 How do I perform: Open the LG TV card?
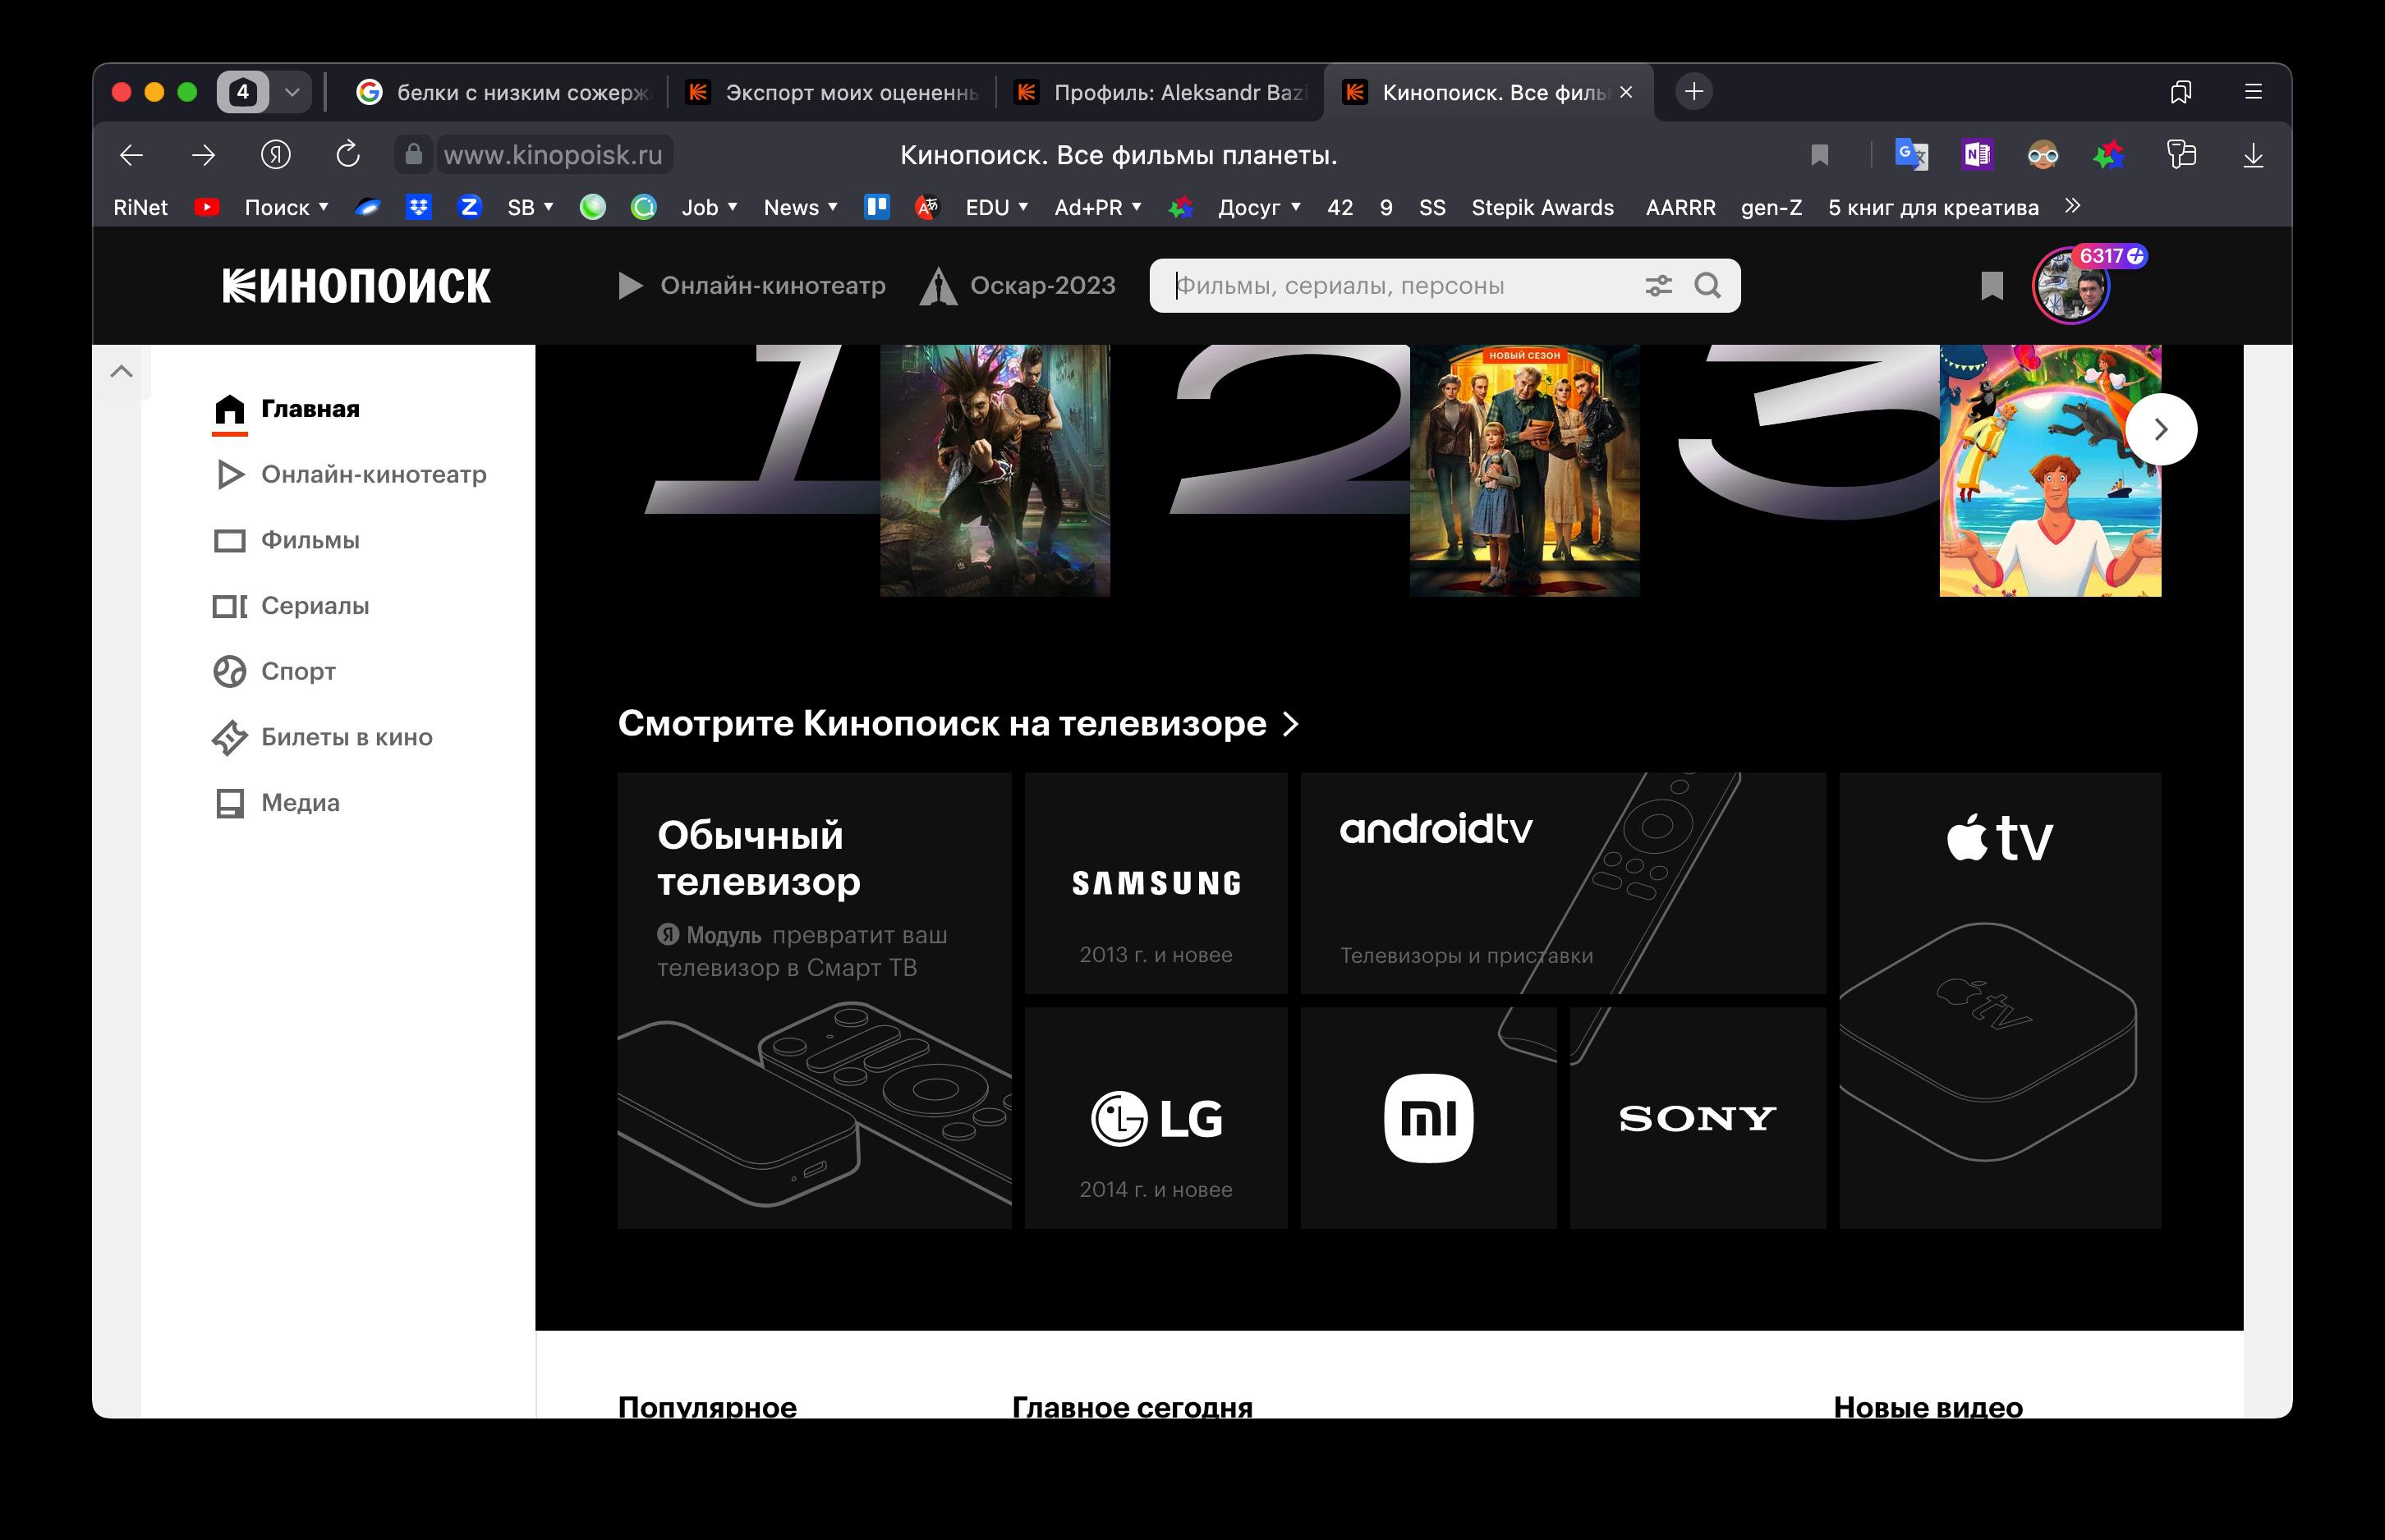pos(1156,1118)
